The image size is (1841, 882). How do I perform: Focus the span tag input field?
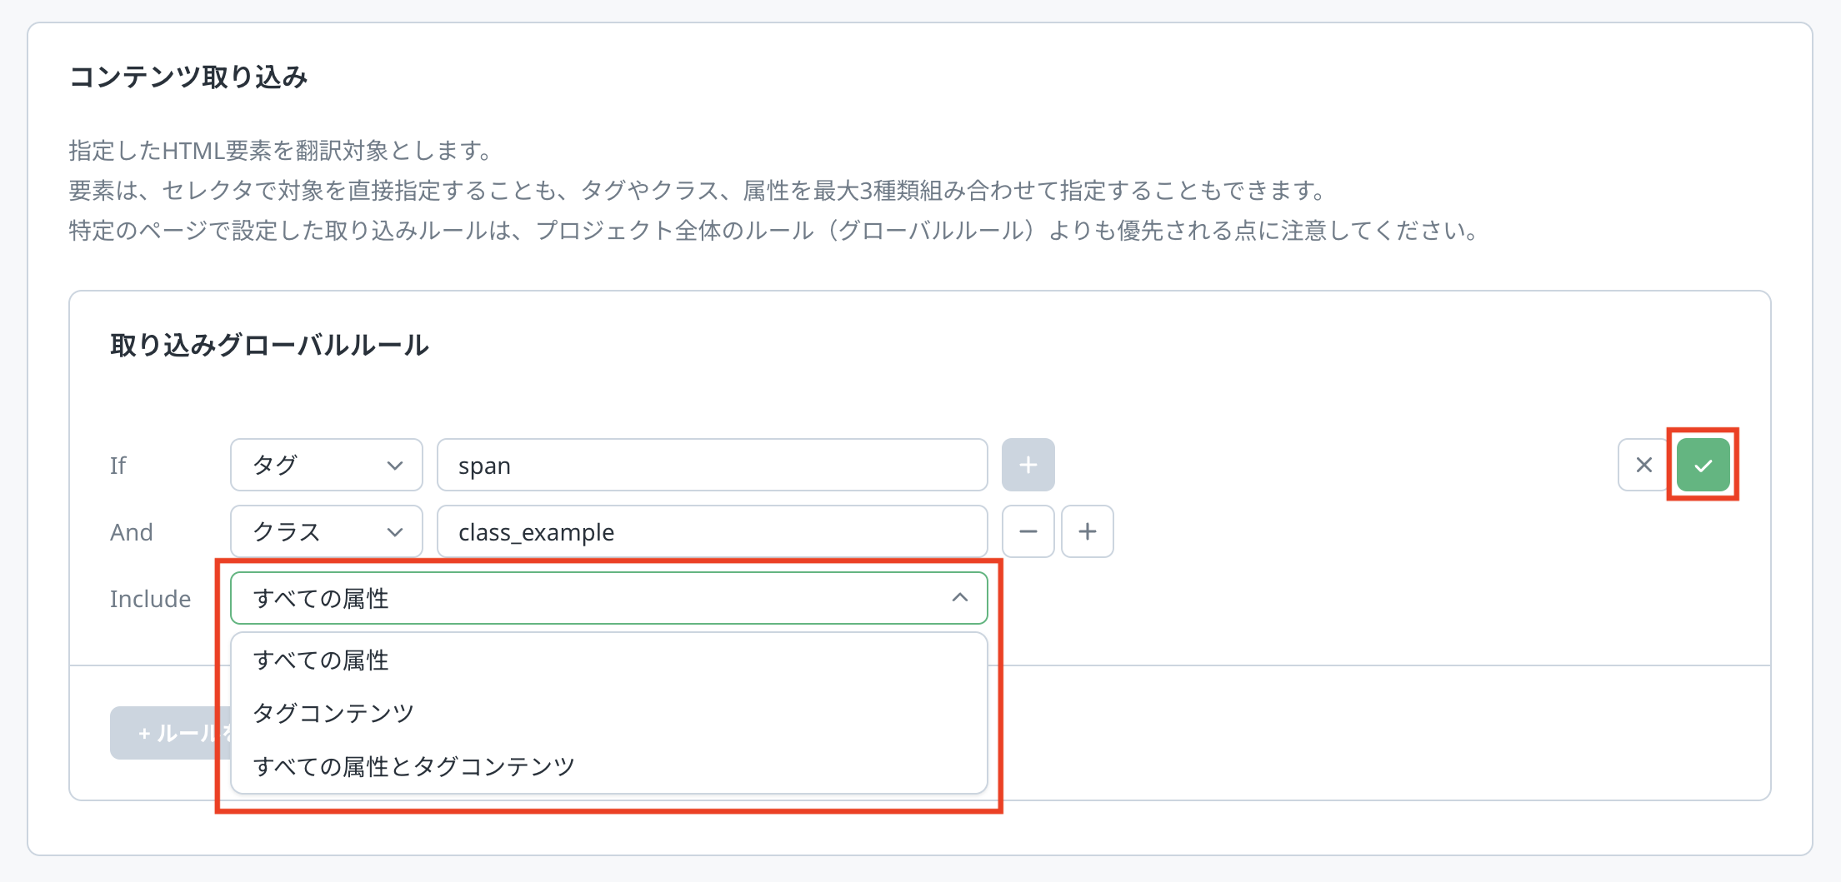(712, 465)
